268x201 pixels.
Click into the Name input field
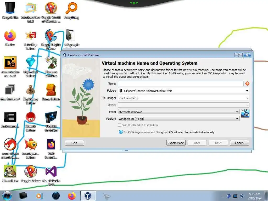point(181,83)
